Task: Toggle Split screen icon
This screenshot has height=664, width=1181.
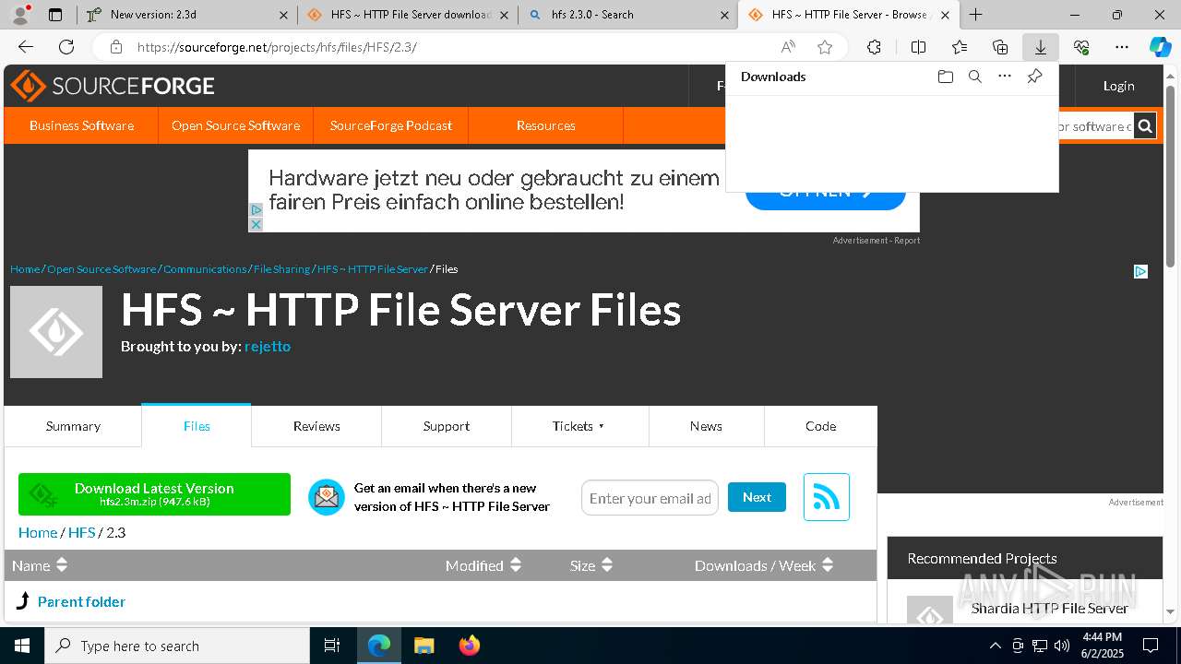Action: (918, 47)
